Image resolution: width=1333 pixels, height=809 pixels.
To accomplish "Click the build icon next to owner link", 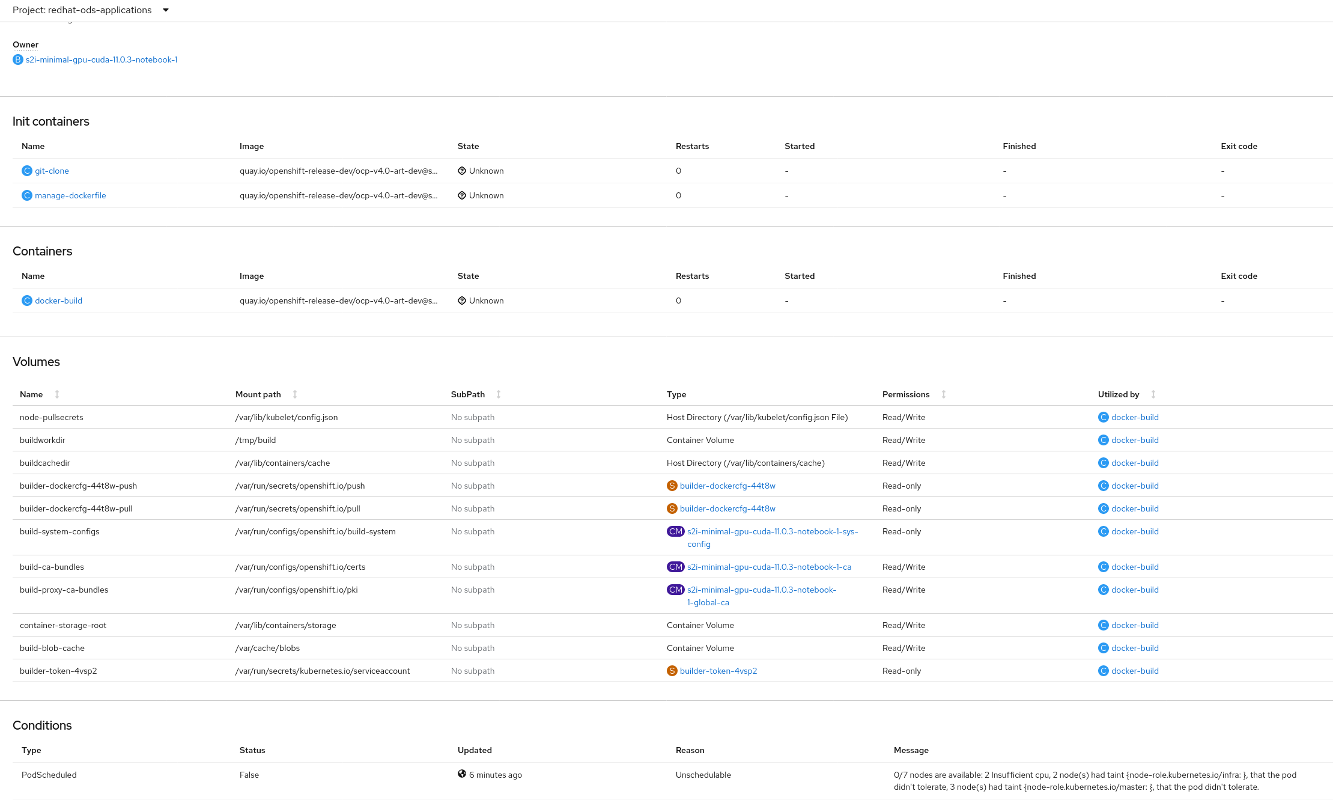I will (18, 60).
